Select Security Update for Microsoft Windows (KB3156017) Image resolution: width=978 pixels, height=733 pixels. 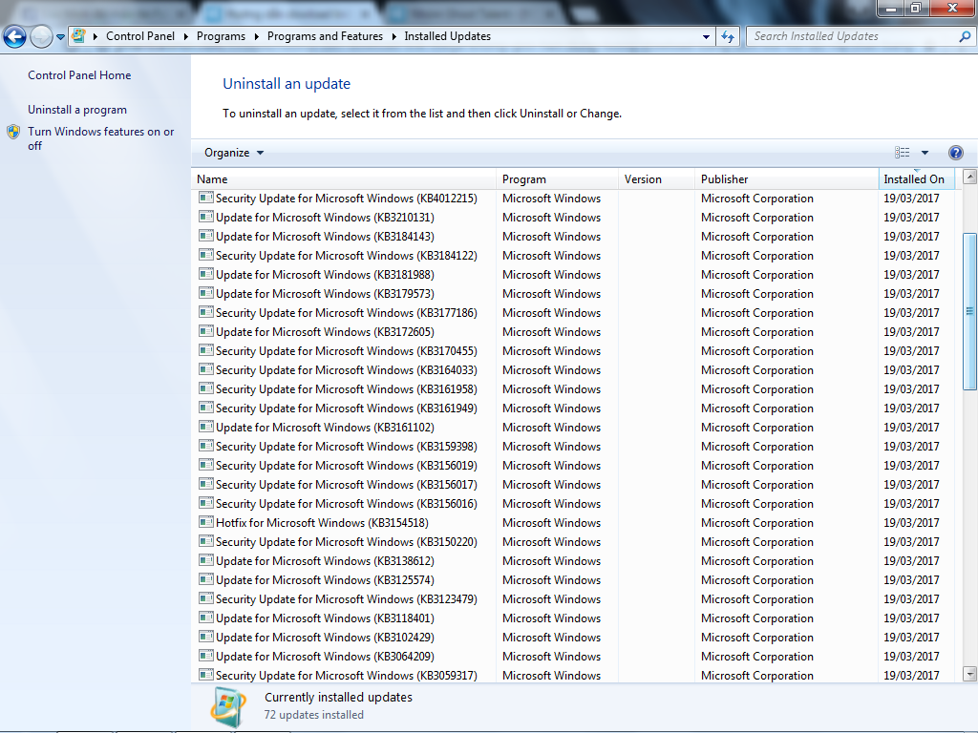pyautogui.click(x=346, y=485)
